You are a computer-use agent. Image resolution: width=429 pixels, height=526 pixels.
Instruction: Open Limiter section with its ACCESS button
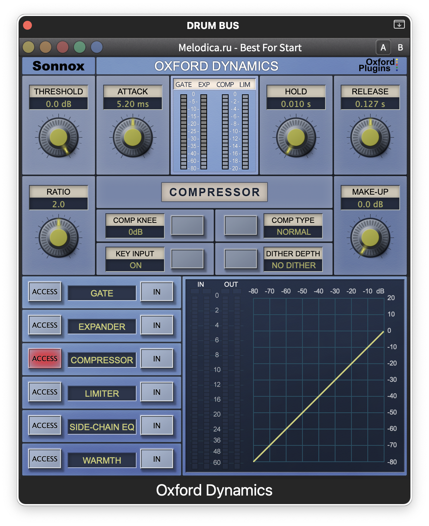tap(45, 392)
